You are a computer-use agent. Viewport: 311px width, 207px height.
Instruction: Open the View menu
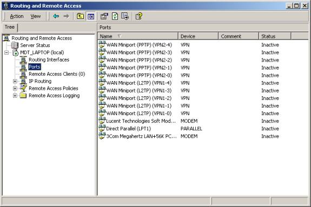click(36, 16)
